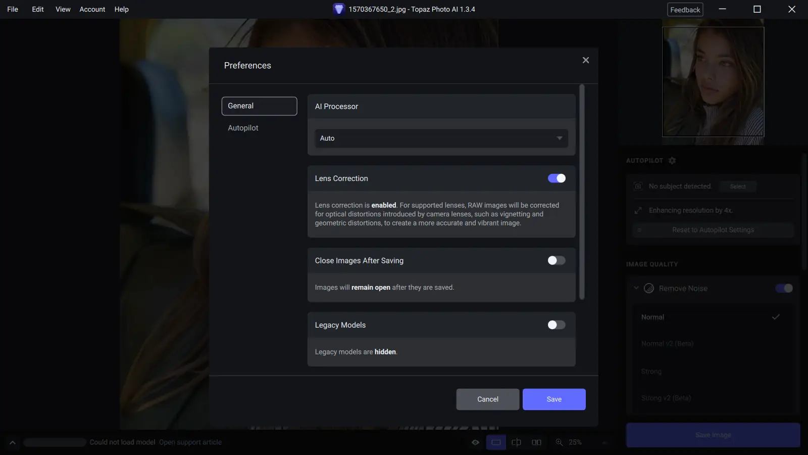808x455 pixels.
Task: Click the Remove Noise circle icon
Action: (649, 289)
